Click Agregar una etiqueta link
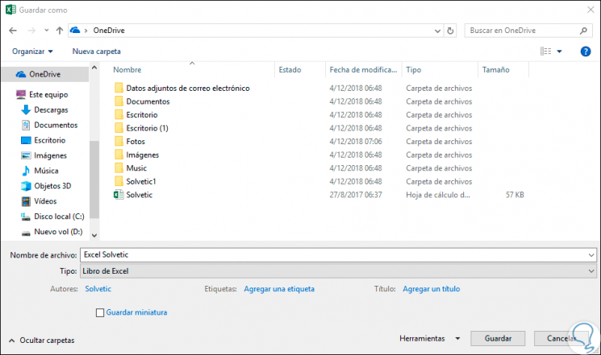Viewport: 601px width, 355px height. [x=278, y=288]
